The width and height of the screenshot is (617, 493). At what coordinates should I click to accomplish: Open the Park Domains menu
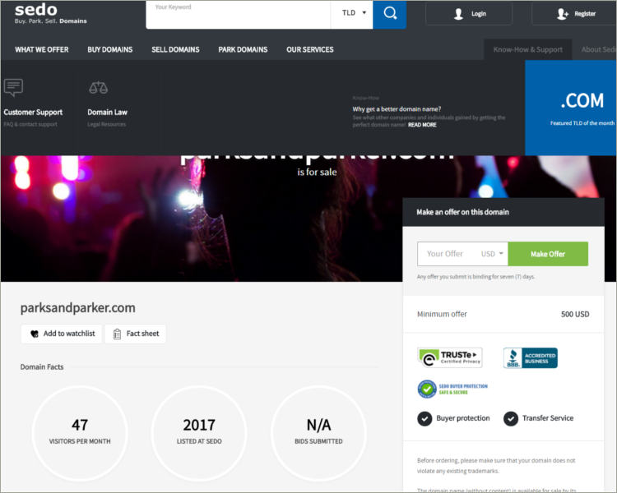tap(243, 49)
